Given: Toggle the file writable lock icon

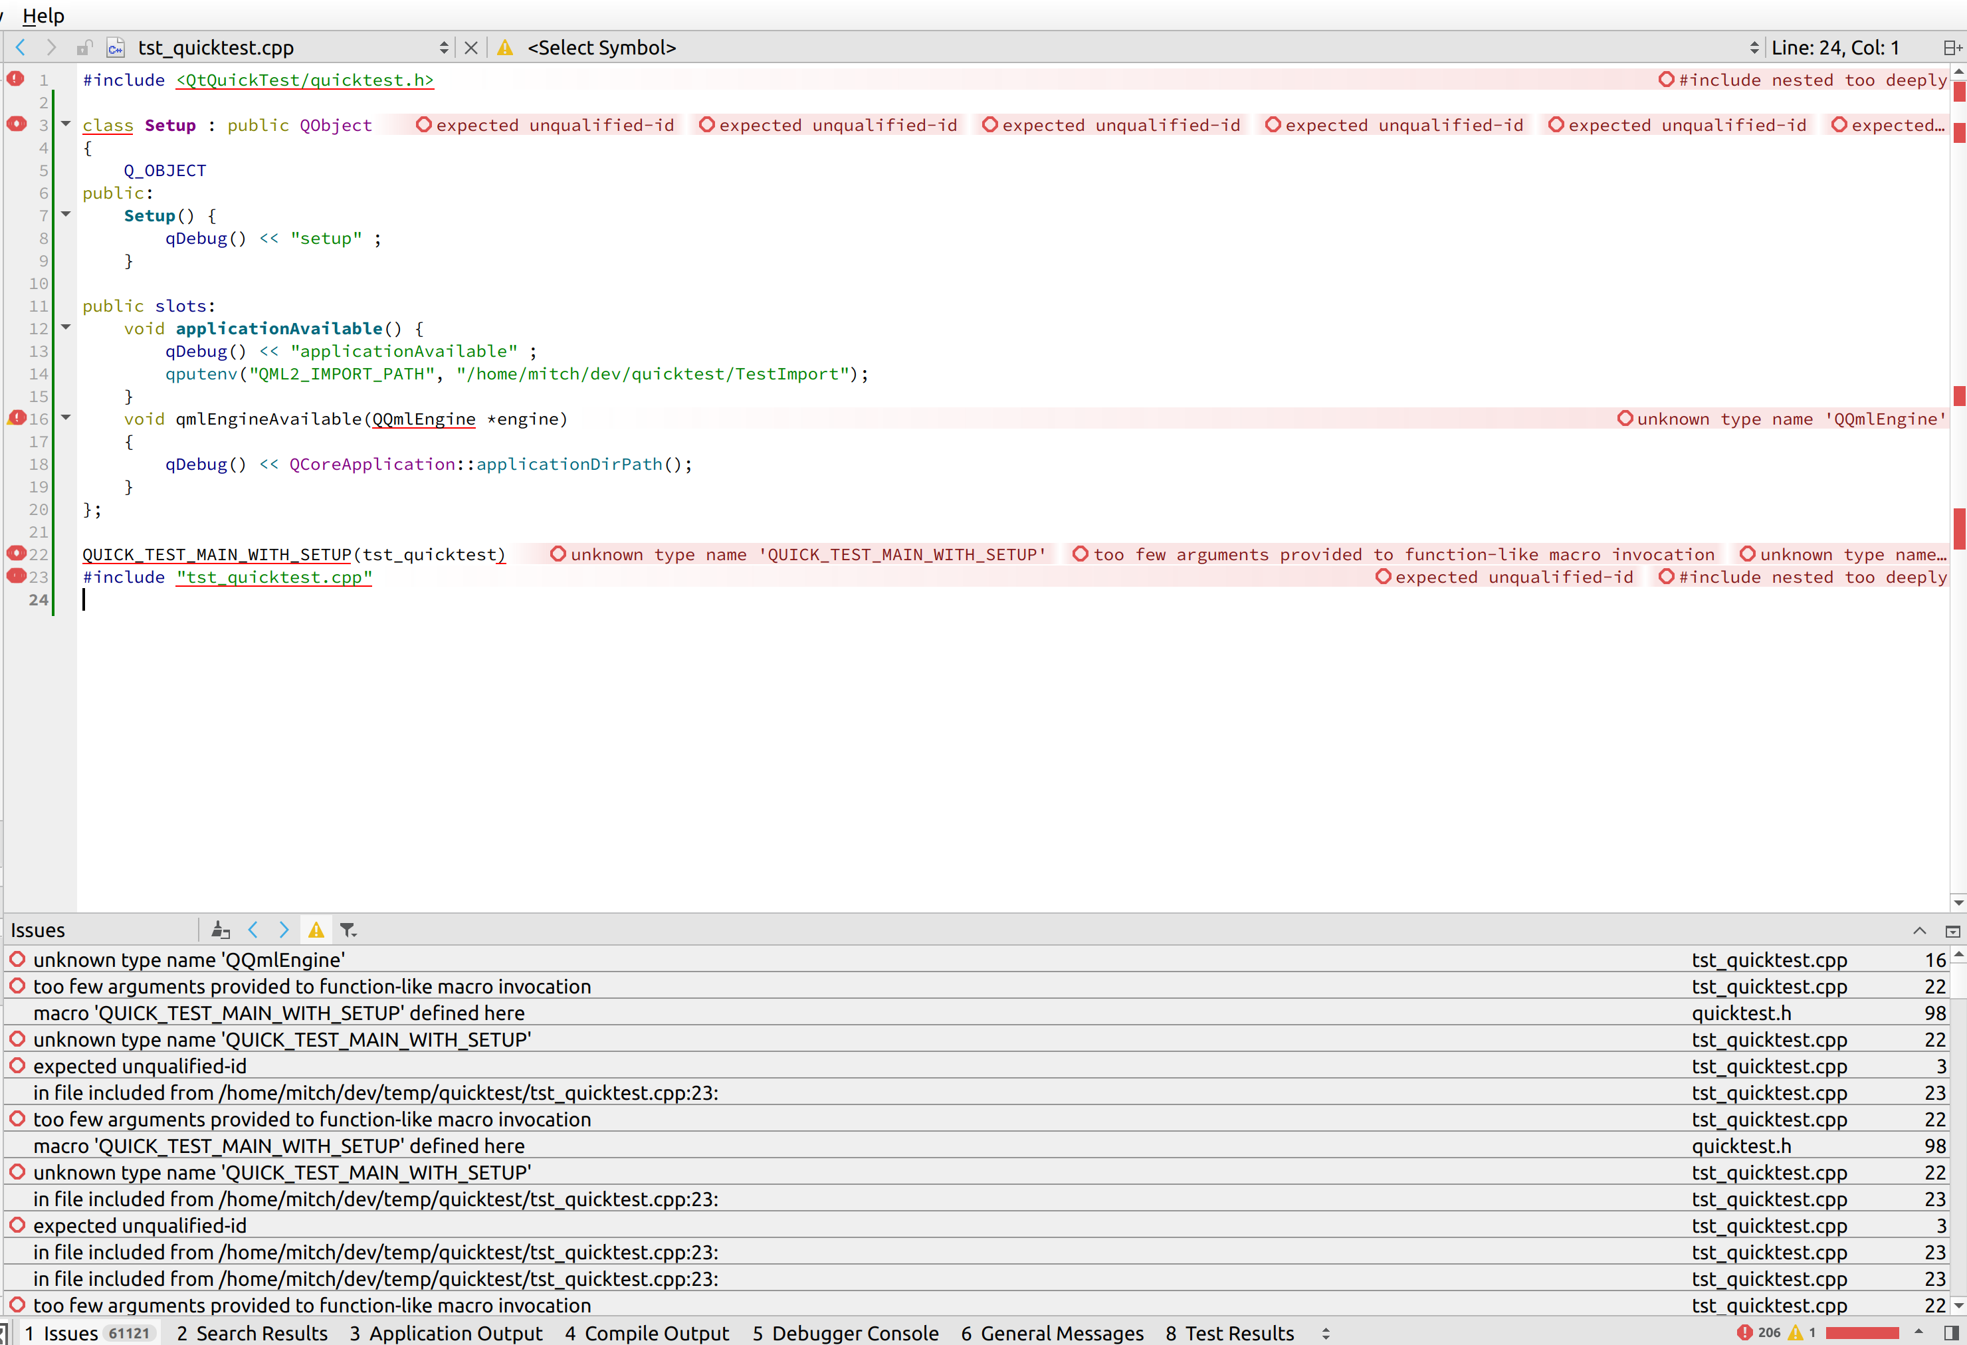Looking at the screenshot, I should point(84,49).
